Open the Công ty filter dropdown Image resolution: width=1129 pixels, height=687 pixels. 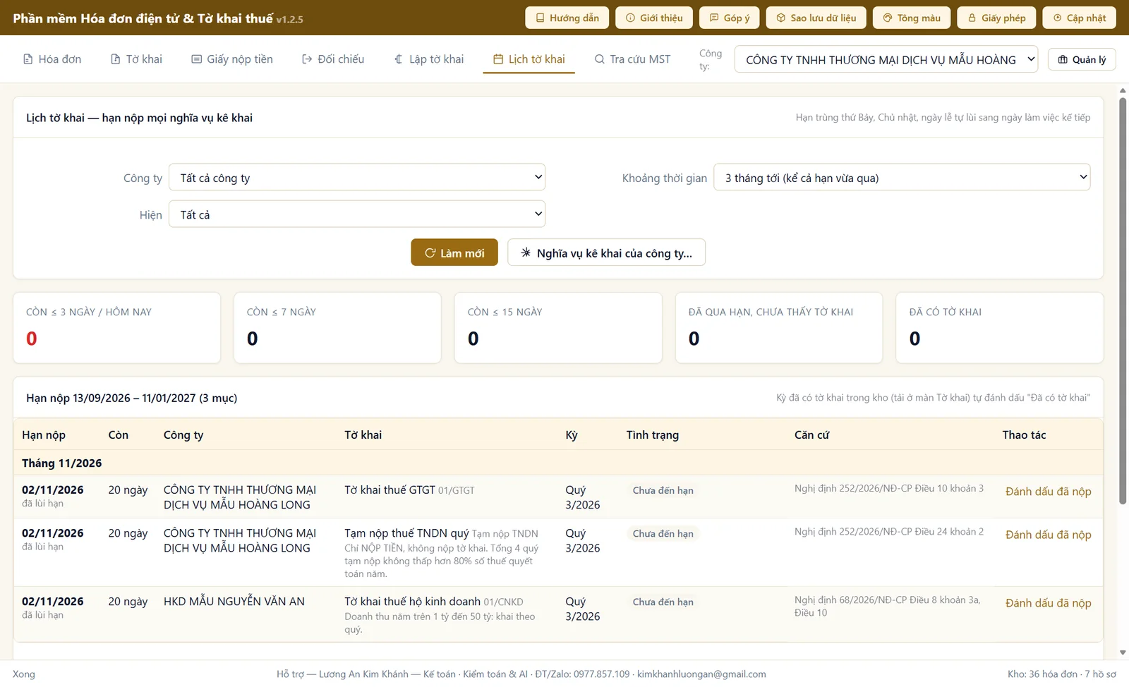pyautogui.click(x=357, y=178)
